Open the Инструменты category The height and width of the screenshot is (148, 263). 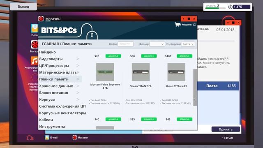click(52, 127)
